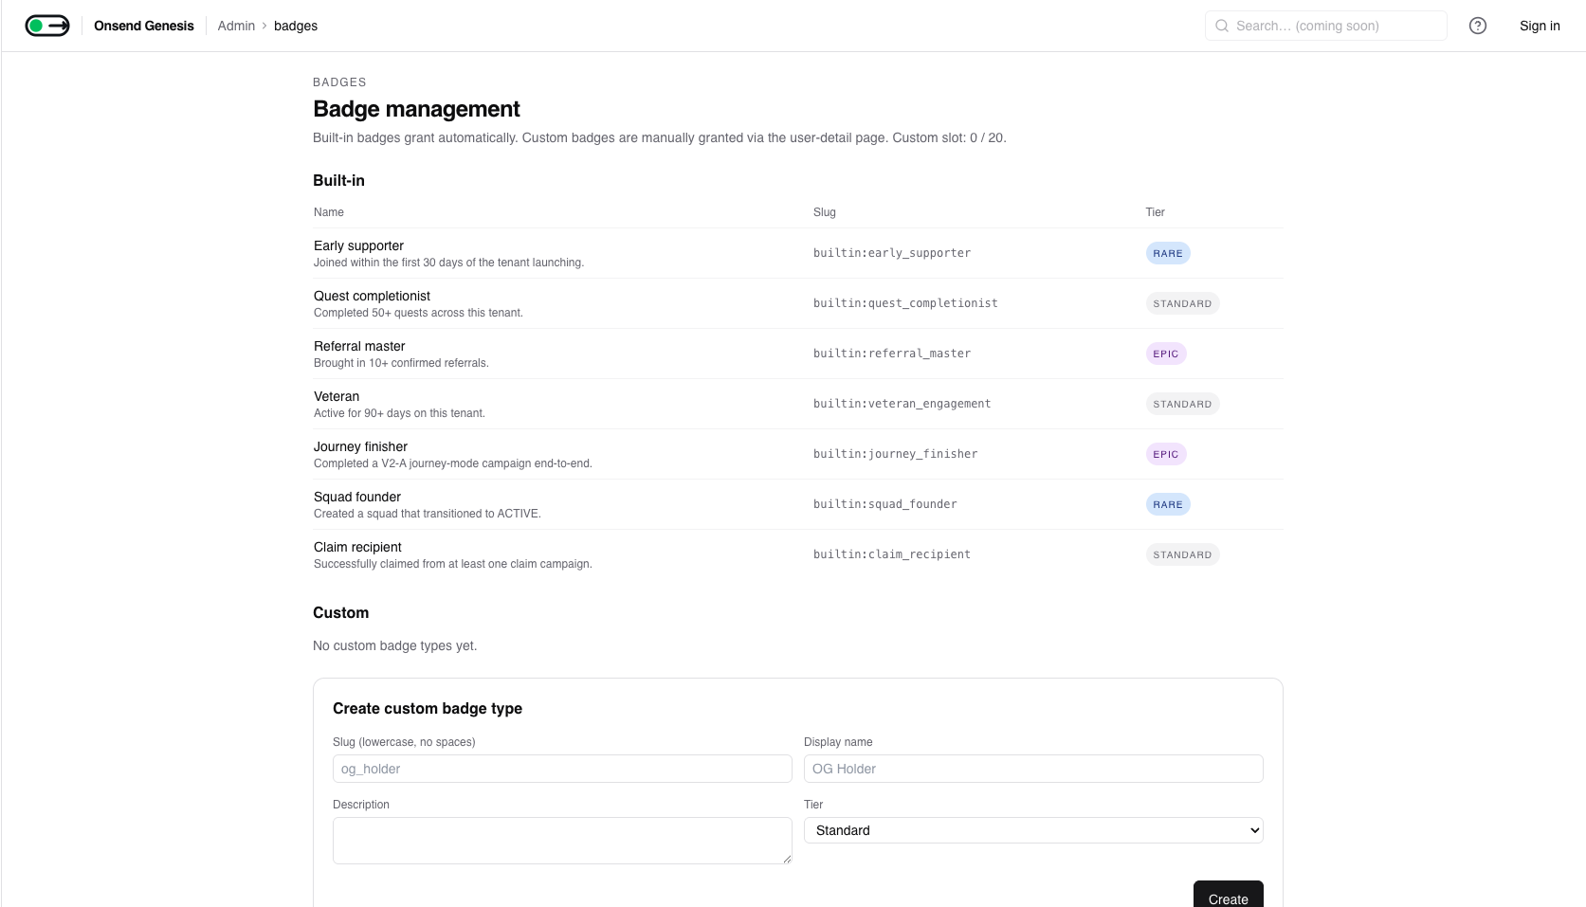This screenshot has width=1586, height=907.
Task: Click the builtin:claim_recipient slug
Action: click(892, 554)
